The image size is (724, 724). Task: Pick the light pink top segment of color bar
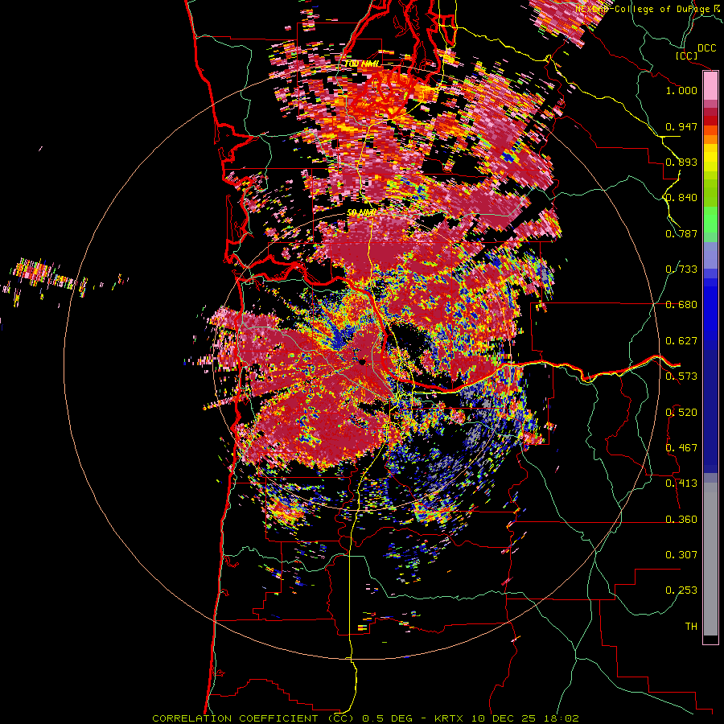click(710, 85)
